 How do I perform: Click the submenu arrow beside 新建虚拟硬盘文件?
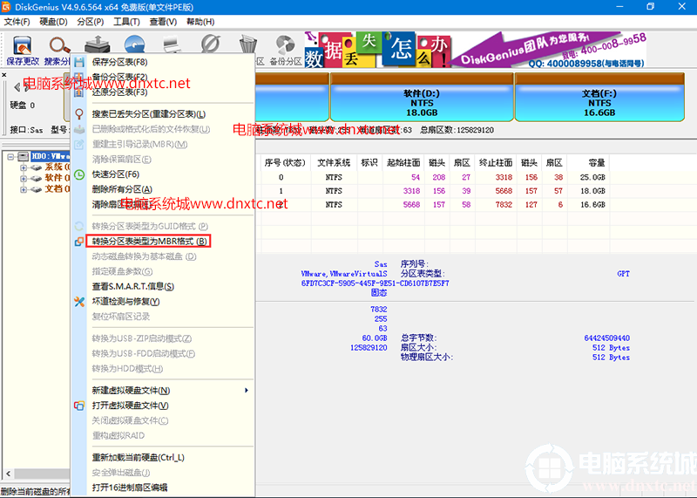(247, 391)
